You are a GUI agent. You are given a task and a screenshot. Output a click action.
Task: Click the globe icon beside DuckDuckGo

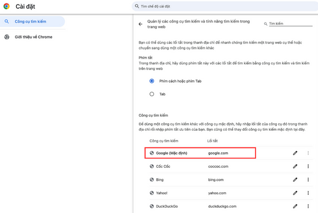click(x=151, y=206)
